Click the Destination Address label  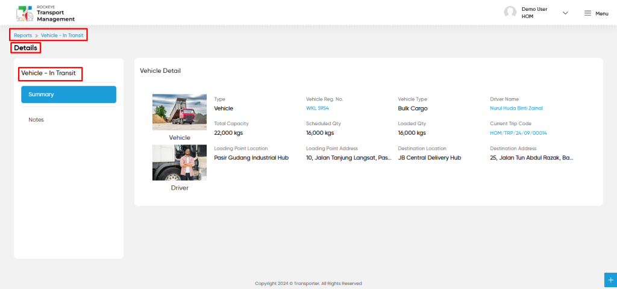(x=513, y=149)
